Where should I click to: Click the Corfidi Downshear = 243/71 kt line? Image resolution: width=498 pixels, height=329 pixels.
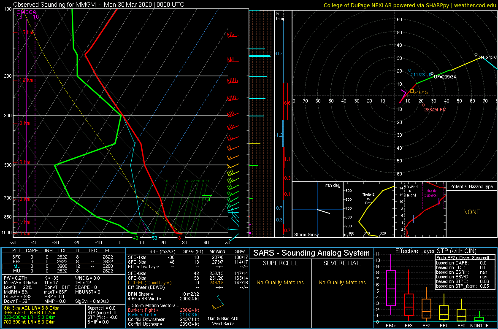point(163,319)
